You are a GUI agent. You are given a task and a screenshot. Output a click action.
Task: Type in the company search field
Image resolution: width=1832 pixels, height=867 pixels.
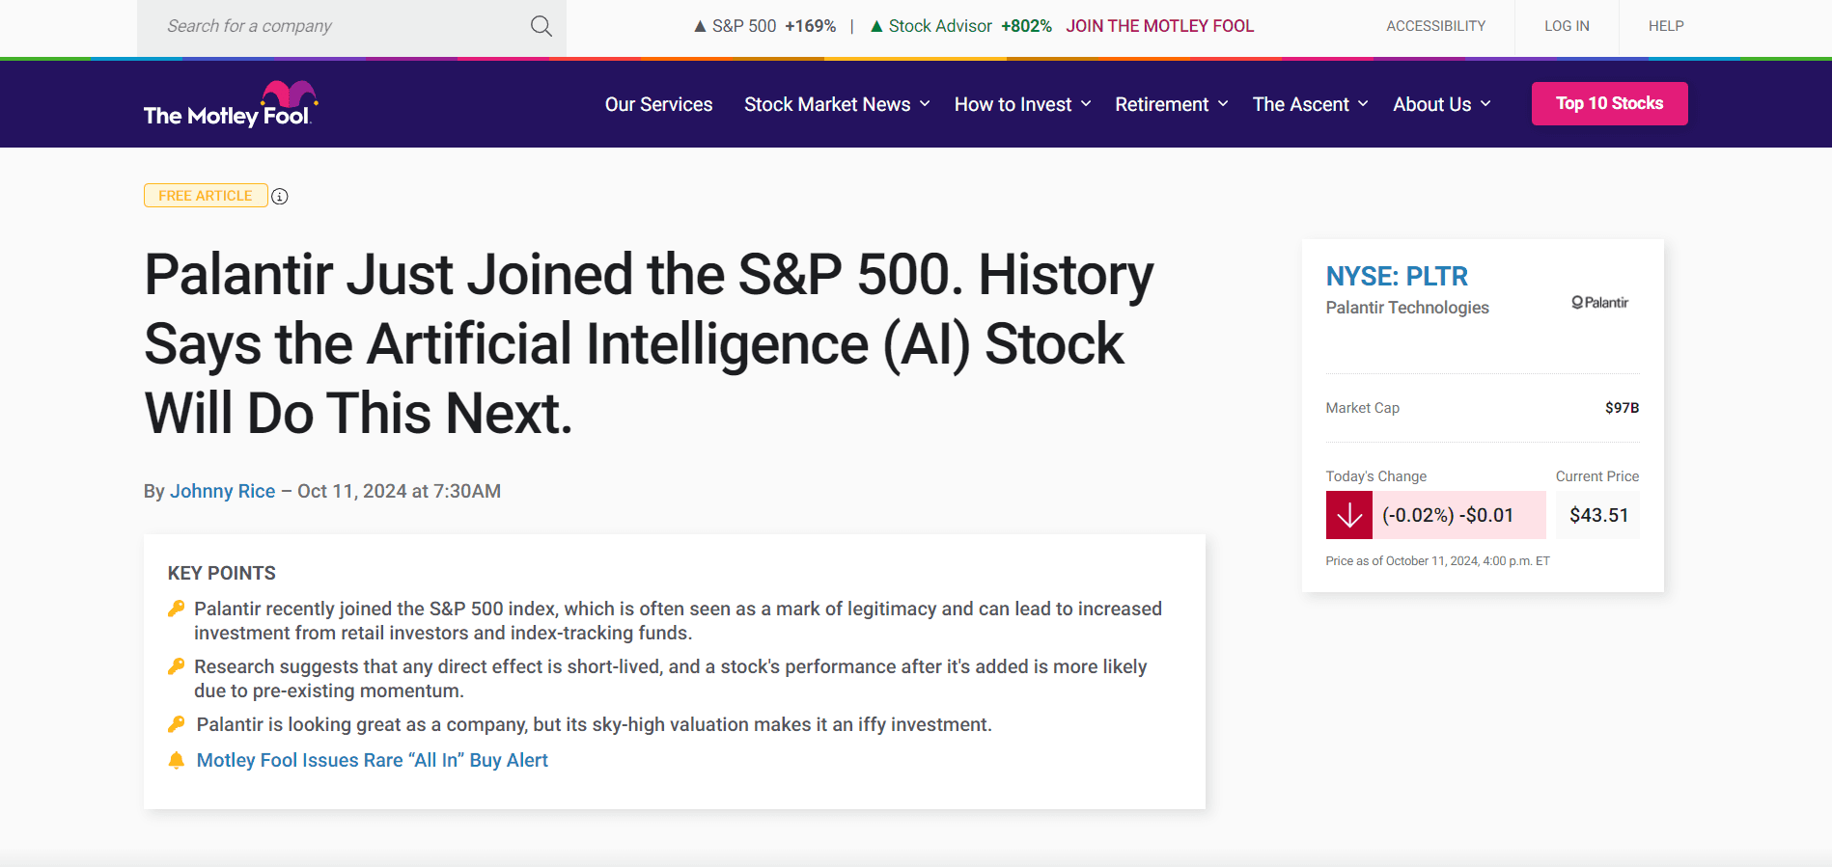click(338, 26)
